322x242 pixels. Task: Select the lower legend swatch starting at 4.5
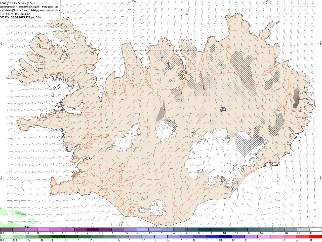pyautogui.click(x=148, y=237)
